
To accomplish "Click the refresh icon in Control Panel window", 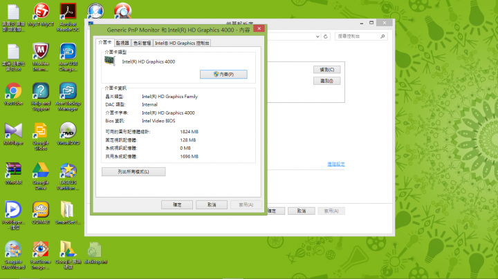I will [x=326, y=37].
